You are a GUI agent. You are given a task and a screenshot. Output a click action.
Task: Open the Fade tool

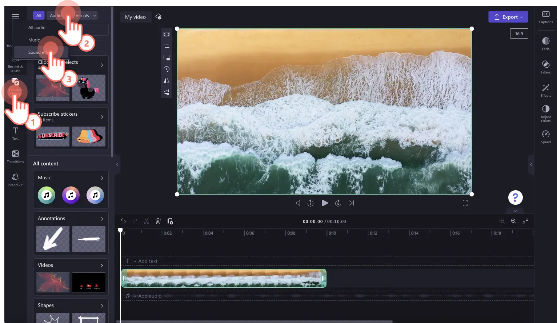click(545, 44)
